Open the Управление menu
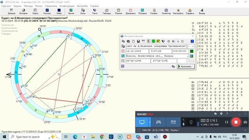Viewport: 249px width, 140px height. point(51,6)
